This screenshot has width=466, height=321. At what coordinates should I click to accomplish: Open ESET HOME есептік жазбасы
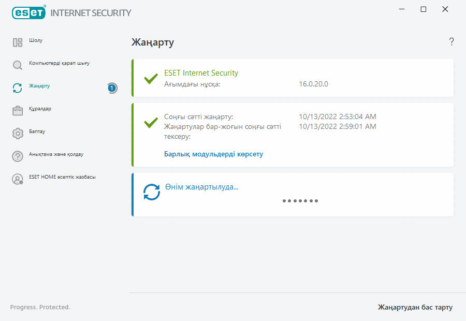62,177
